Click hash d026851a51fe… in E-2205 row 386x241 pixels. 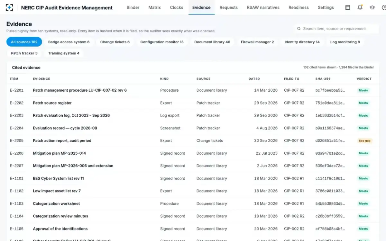(x=330, y=140)
